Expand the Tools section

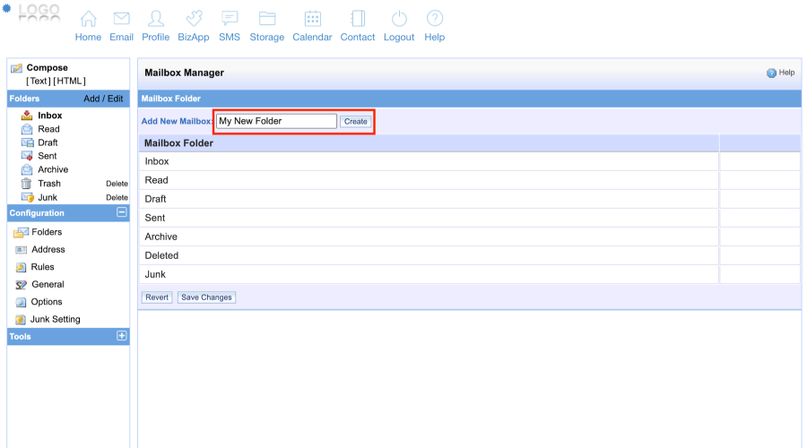(x=122, y=337)
